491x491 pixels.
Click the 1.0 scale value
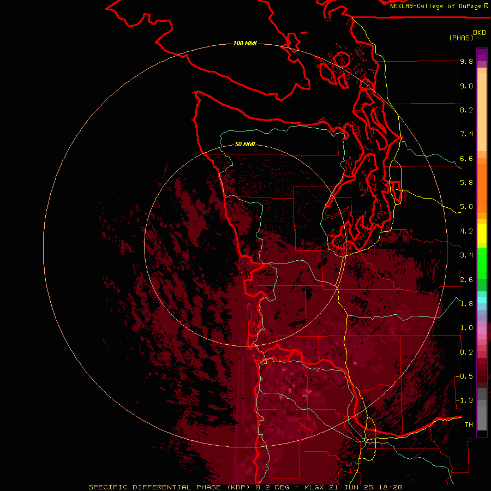coord(466,328)
